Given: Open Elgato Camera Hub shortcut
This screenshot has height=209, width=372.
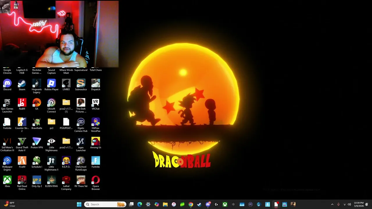Looking at the screenshot, I should click(81, 125).
